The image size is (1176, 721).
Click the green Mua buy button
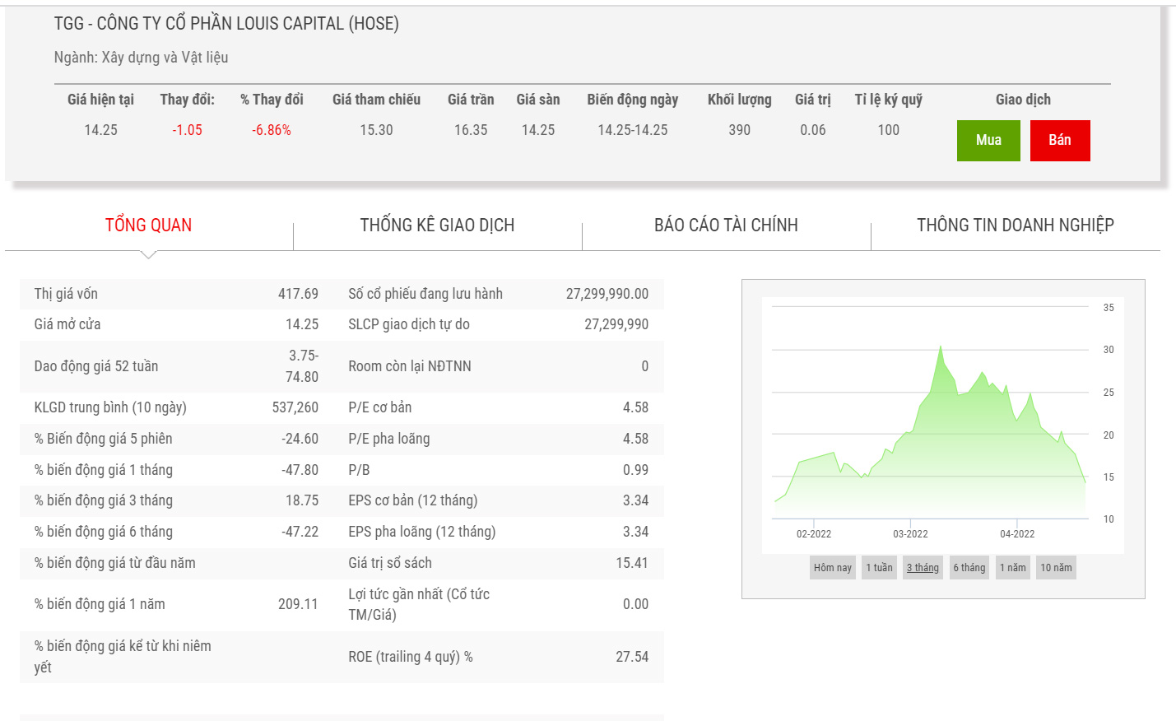988,141
